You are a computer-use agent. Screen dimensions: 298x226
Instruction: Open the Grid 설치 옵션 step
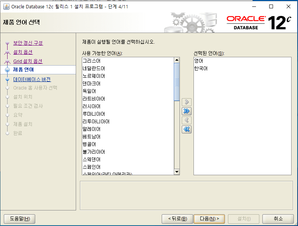pos(28,61)
